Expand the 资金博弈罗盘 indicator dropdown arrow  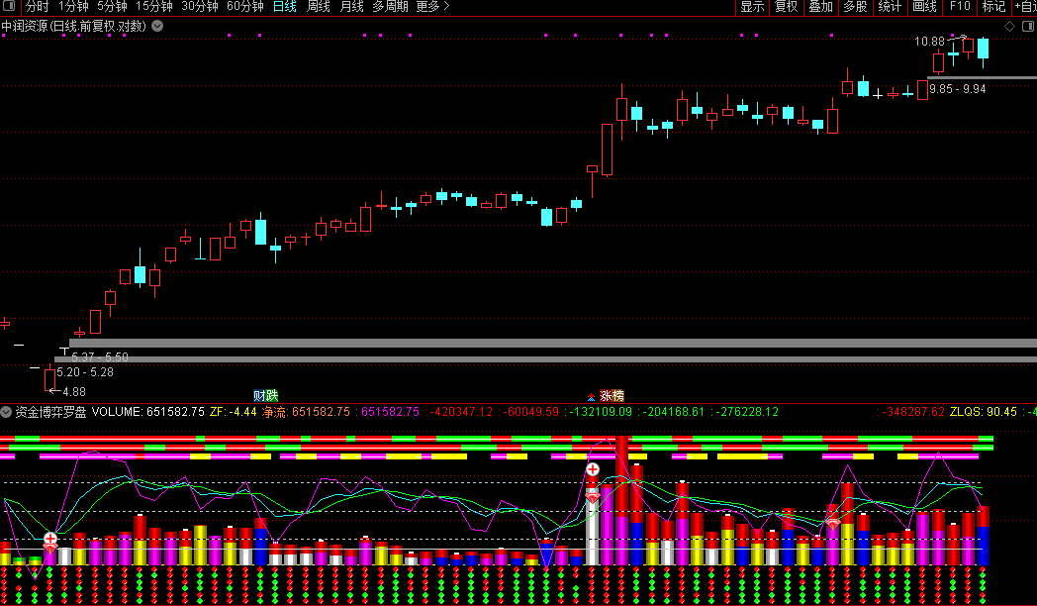(6, 412)
